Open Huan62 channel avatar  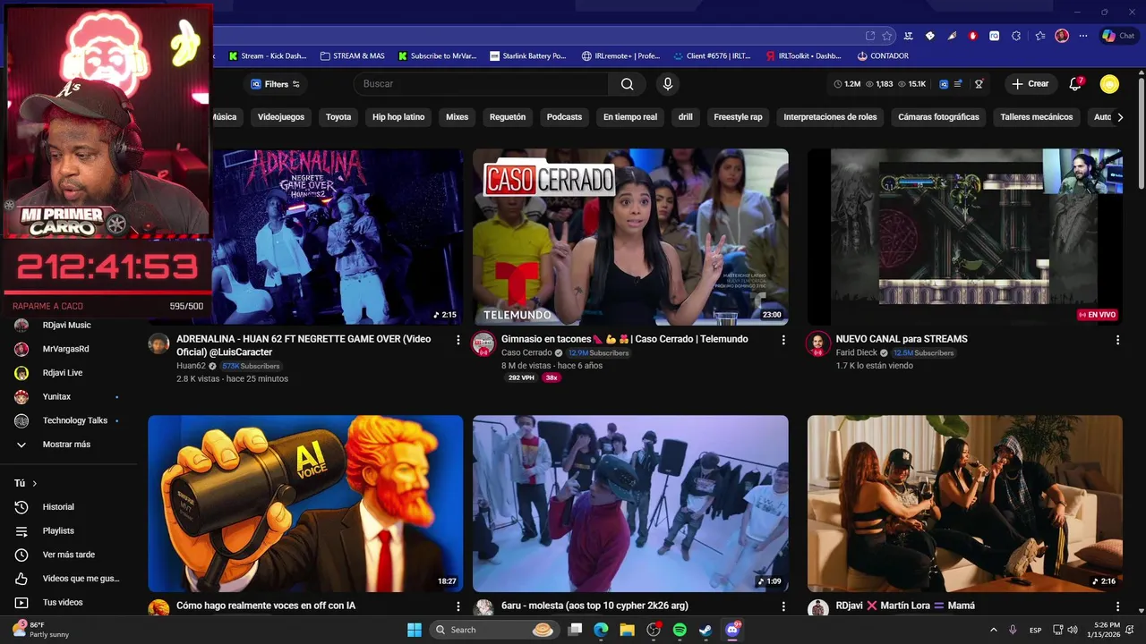pyautogui.click(x=158, y=344)
